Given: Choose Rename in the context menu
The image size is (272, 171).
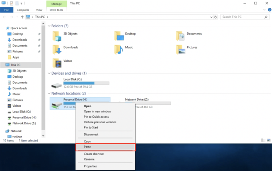Looking at the screenshot, I should 105,159.
